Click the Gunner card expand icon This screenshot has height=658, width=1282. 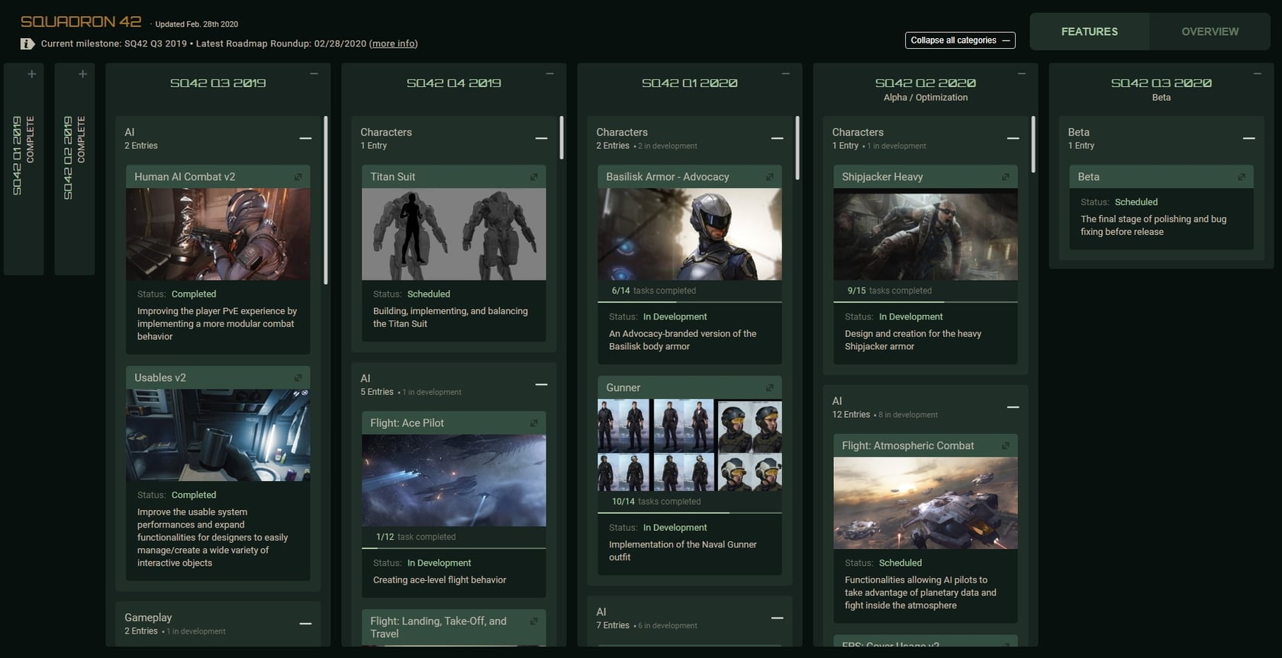coord(769,388)
